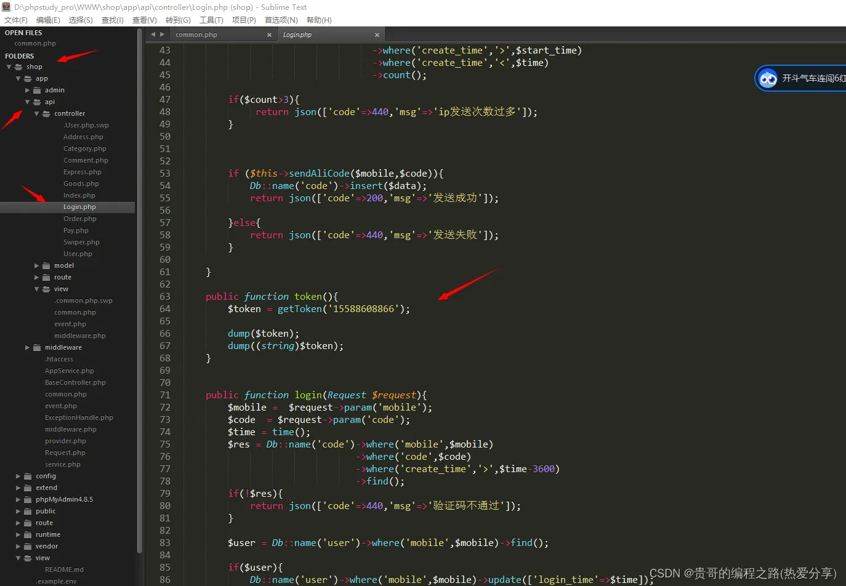
Task: Collapse the view folder under api
Action: (36, 289)
